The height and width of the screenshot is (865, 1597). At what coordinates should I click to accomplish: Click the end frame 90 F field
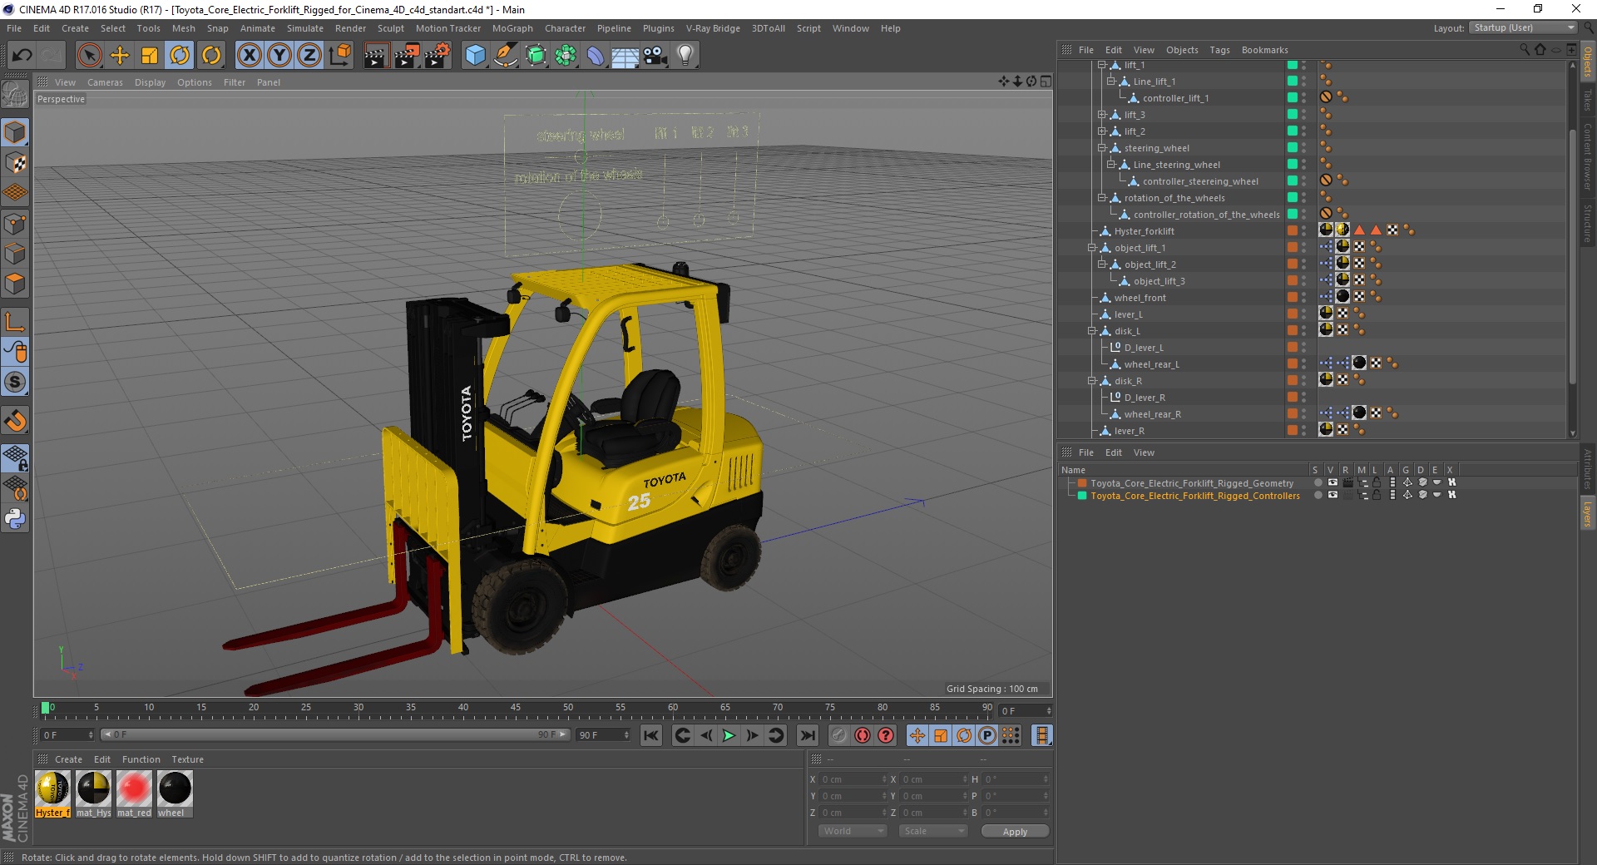[604, 735]
